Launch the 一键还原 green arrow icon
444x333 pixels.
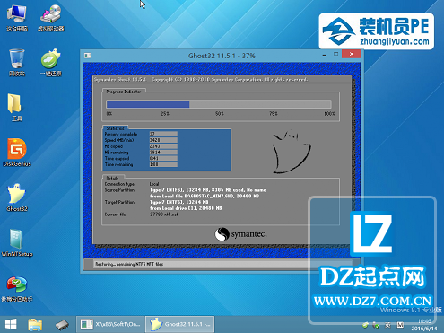point(51,63)
